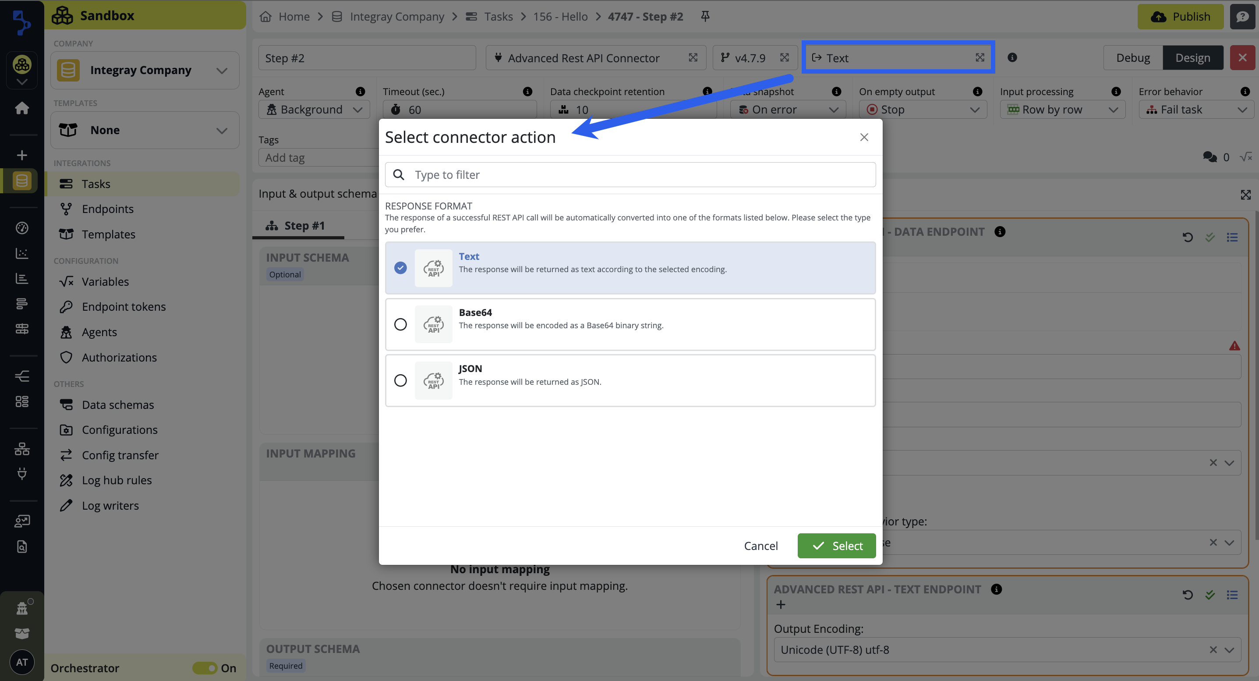Open the Integray Company dropdown
Image resolution: width=1259 pixels, height=681 pixels.
[145, 71]
